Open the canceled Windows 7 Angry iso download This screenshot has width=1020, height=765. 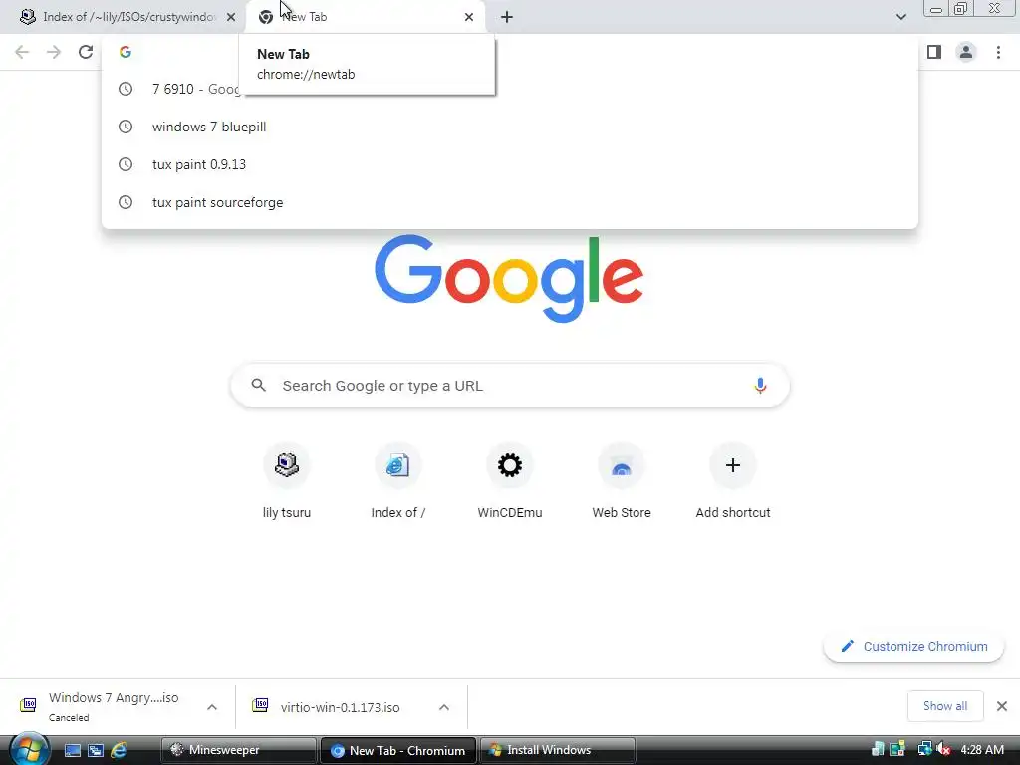pos(104,706)
